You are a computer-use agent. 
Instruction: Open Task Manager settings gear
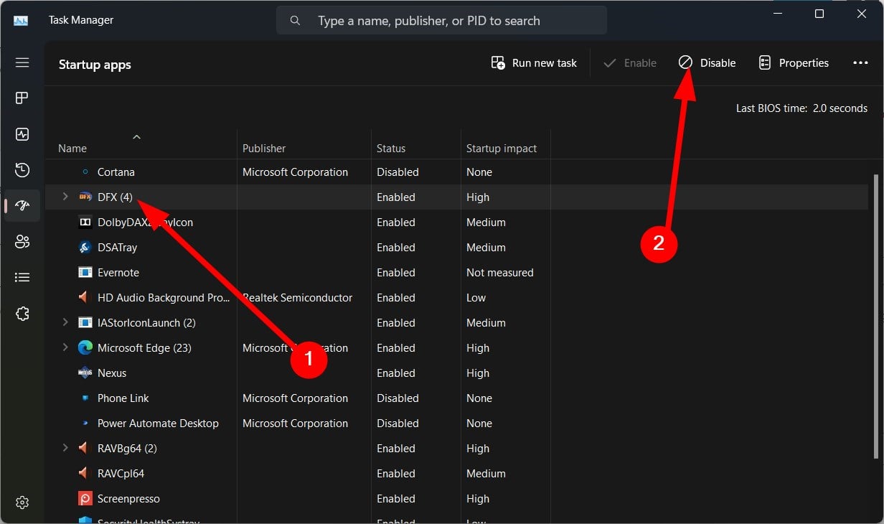coord(22,502)
